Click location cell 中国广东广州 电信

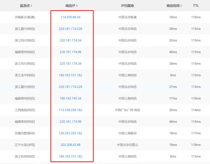pos(128,110)
